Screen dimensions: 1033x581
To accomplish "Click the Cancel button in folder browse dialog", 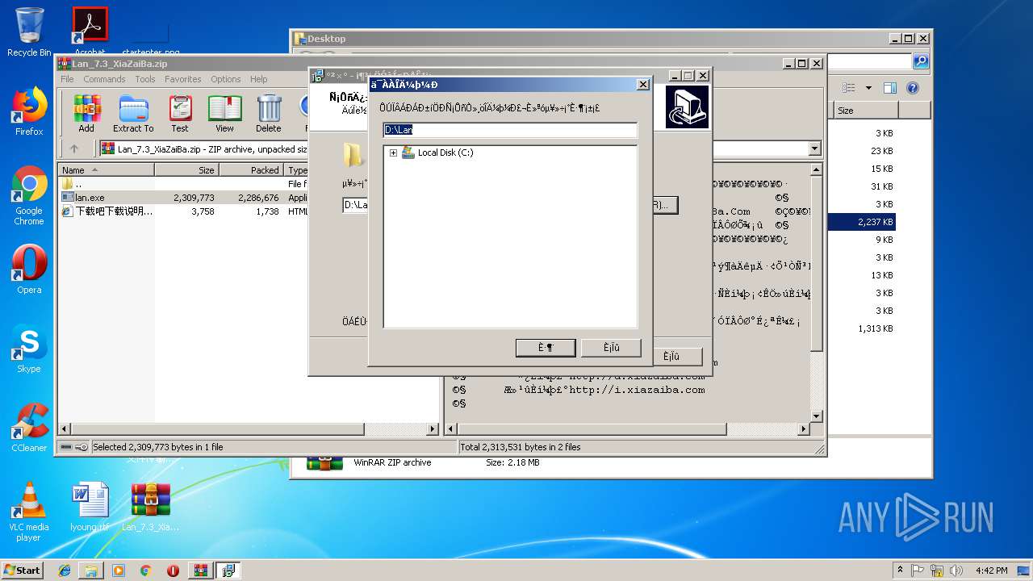I will click(611, 348).
